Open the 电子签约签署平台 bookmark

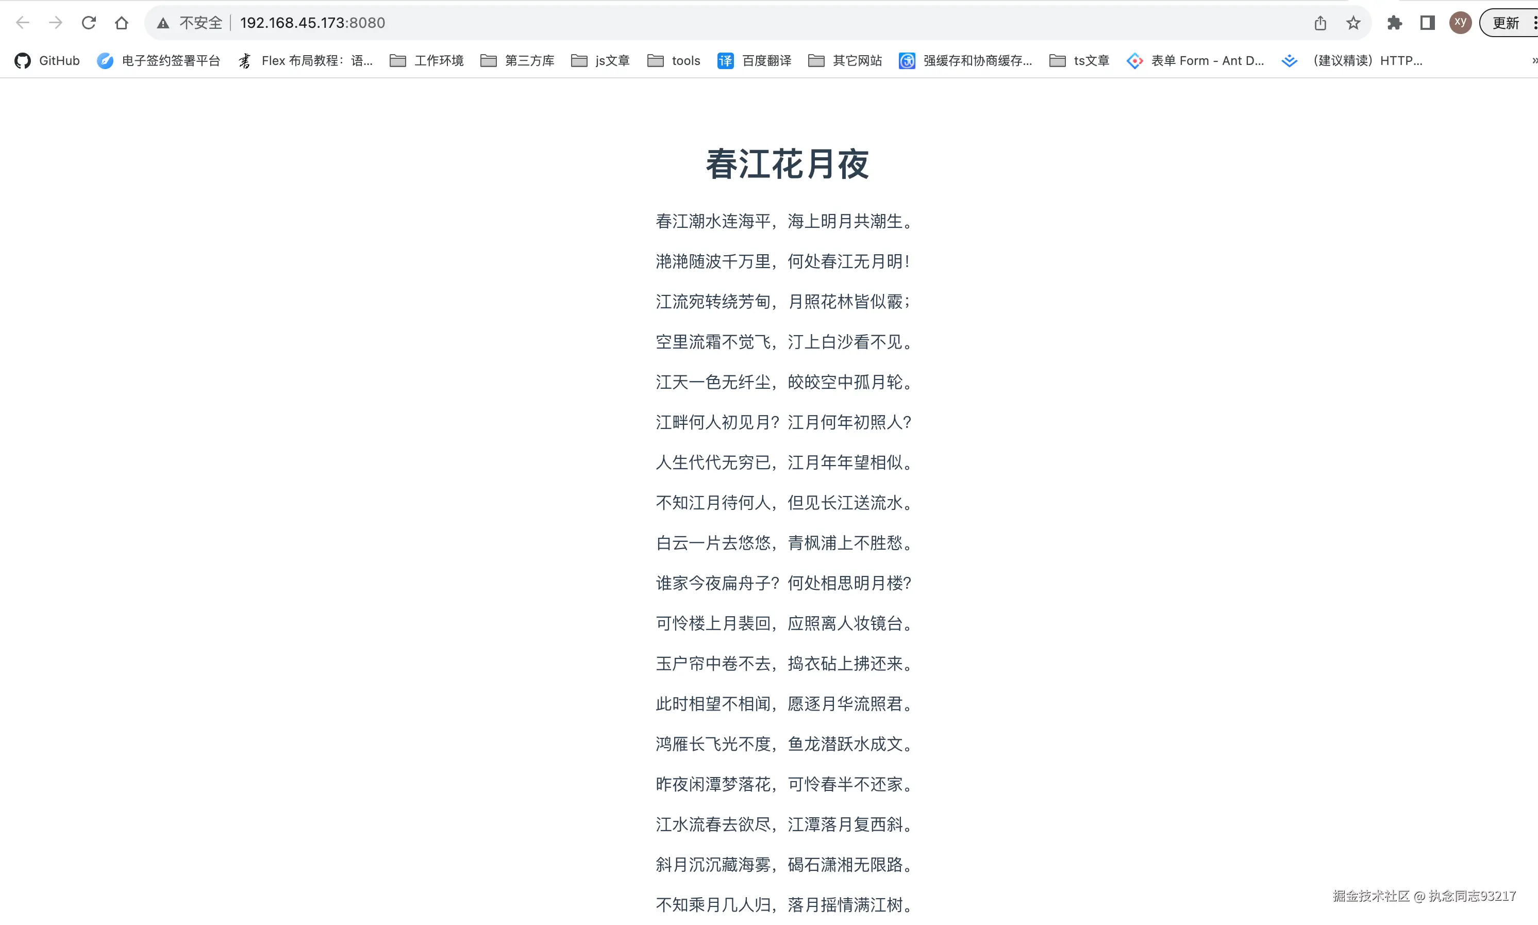(159, 60)
